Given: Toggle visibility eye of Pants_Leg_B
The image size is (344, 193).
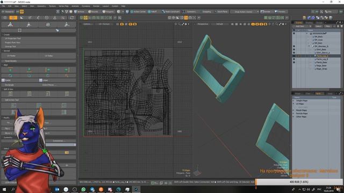Looking at the screenshot, I should (294, 59).
